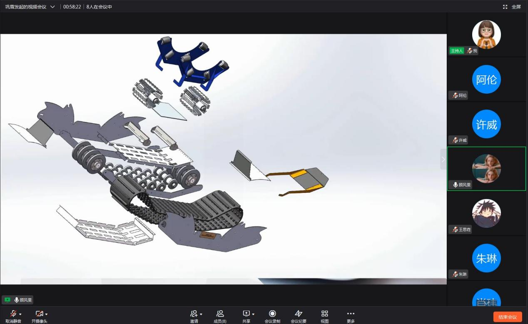Select 许威's participant tile
The width and height of the screenshot is (528, 324).
click(x=486, y=124)
